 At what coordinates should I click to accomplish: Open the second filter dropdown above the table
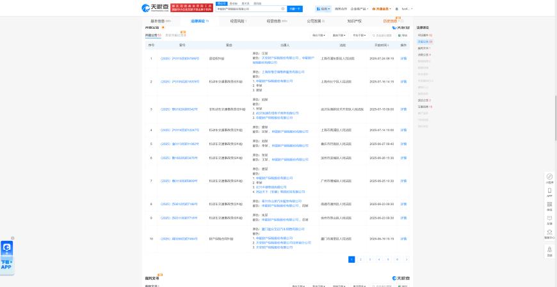(339, 36)
